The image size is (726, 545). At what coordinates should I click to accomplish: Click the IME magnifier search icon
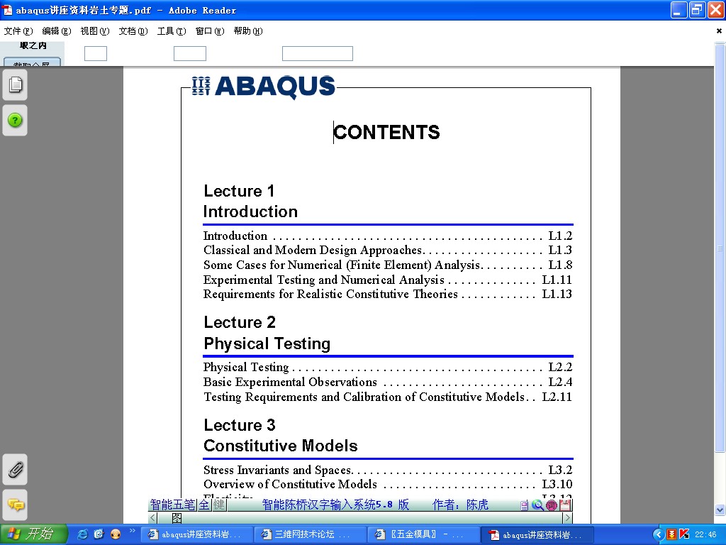tap(537, 505)
